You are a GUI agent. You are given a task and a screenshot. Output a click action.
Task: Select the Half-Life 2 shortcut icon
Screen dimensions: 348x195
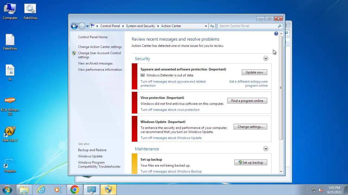pos(10,134)
